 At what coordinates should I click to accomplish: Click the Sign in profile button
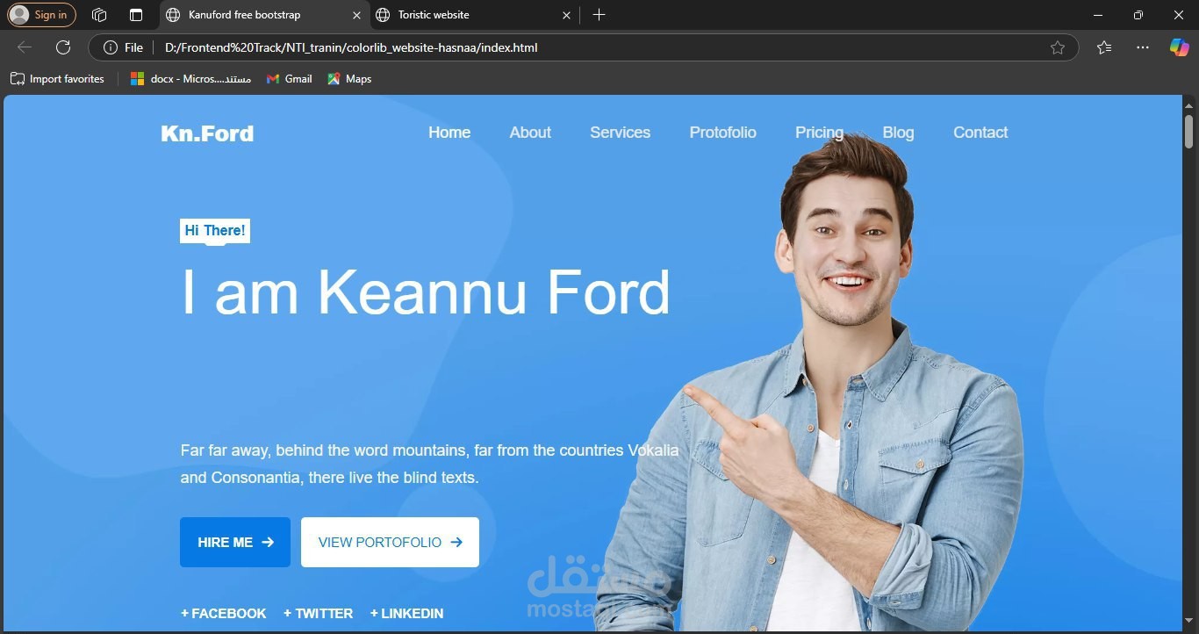click(x=41, y=15)
